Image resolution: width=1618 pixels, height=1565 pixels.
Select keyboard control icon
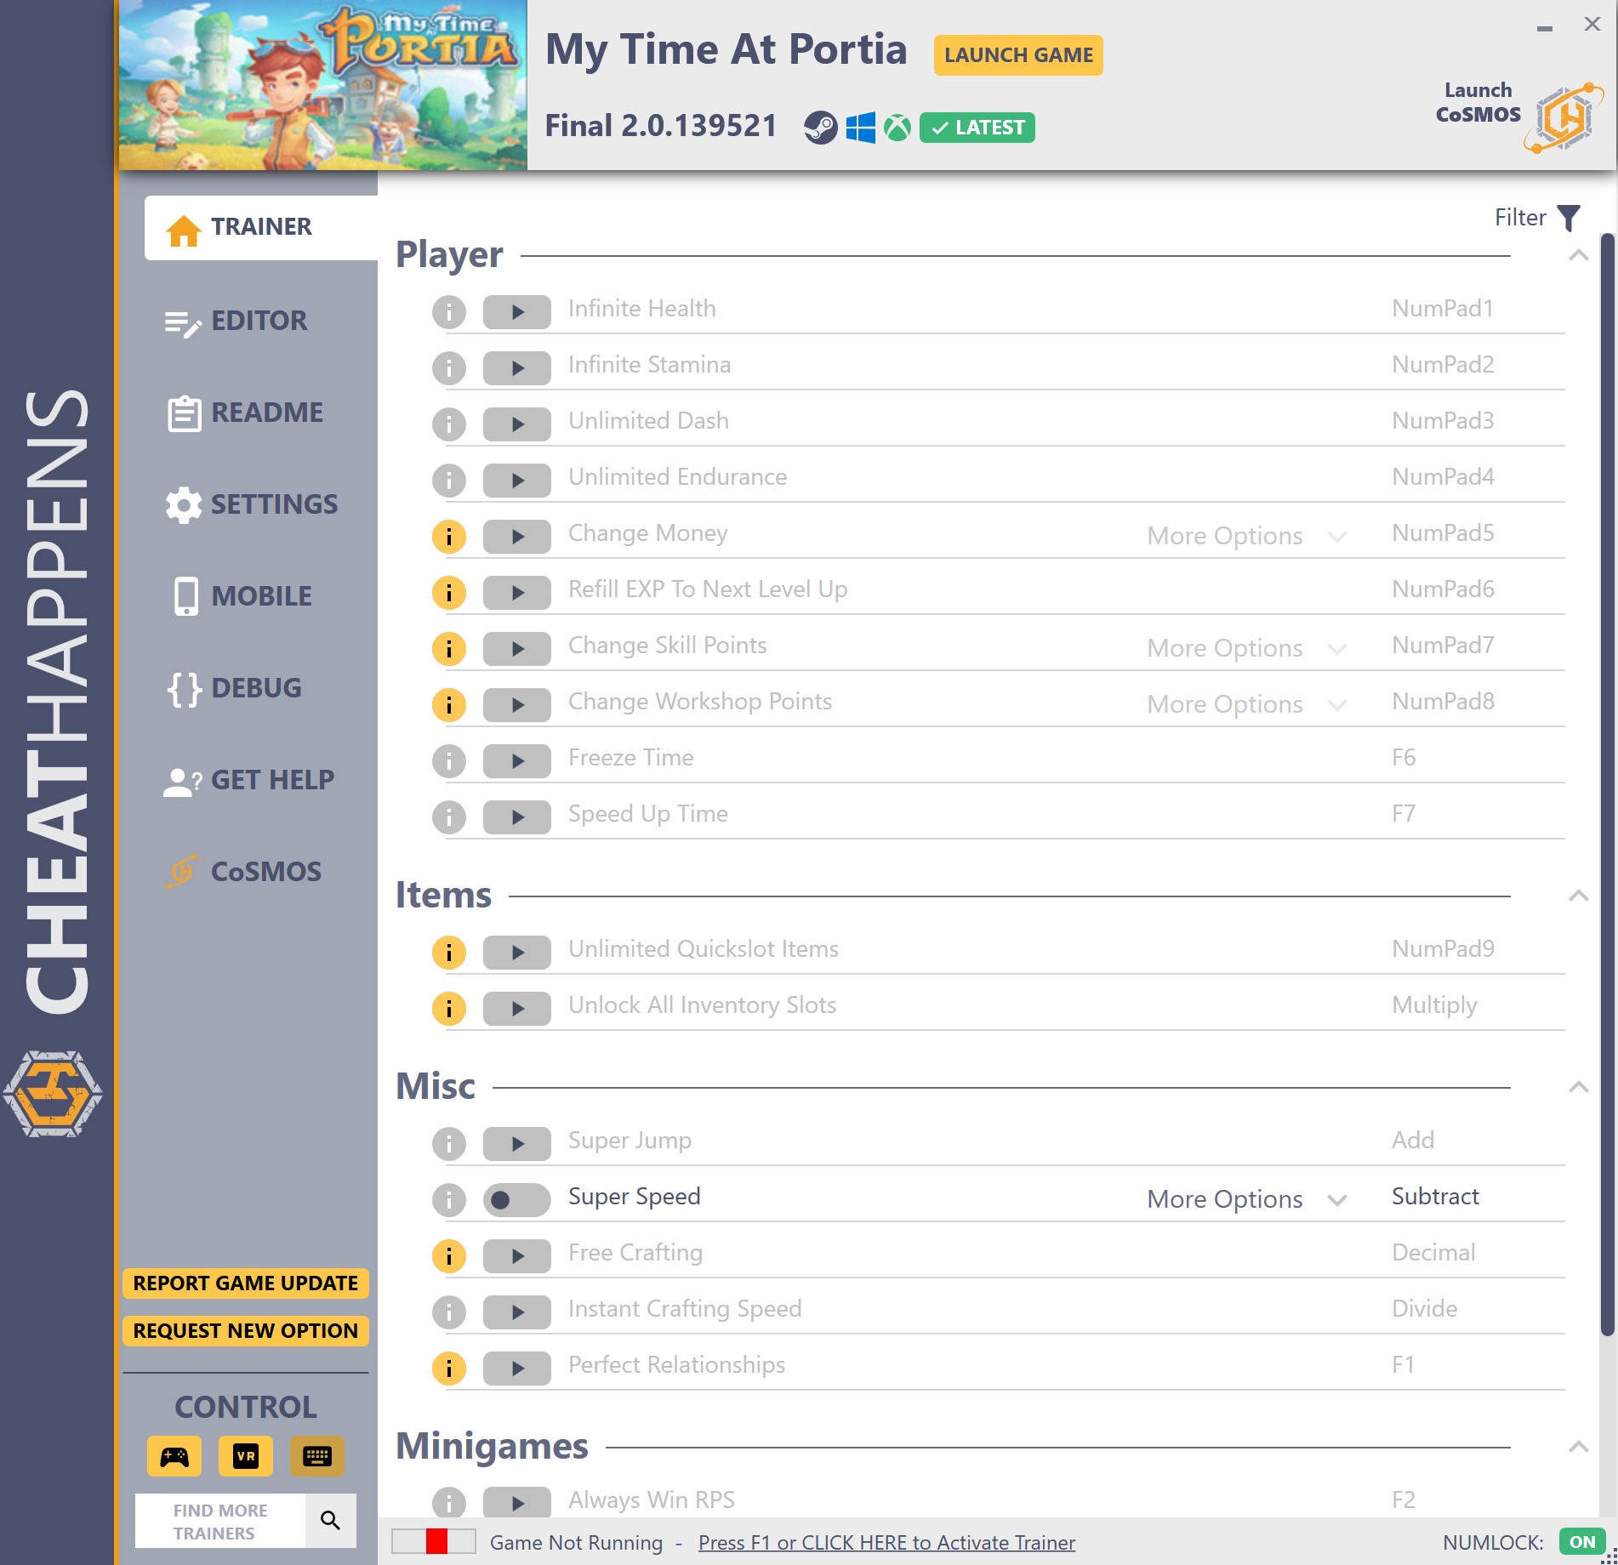[x=317, y=1456]
